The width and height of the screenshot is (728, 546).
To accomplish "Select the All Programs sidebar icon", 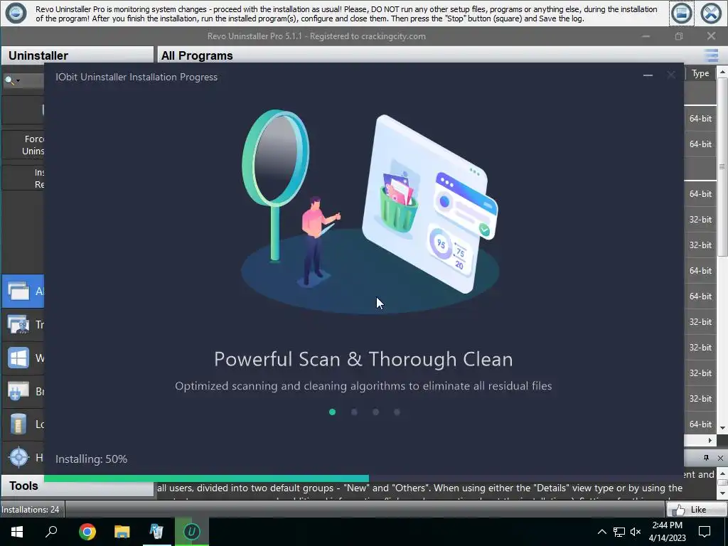I will (x=18, y=291).
